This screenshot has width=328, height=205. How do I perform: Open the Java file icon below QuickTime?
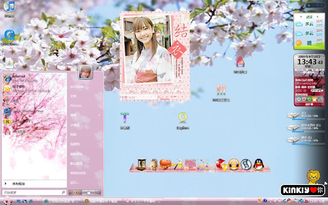10,63
